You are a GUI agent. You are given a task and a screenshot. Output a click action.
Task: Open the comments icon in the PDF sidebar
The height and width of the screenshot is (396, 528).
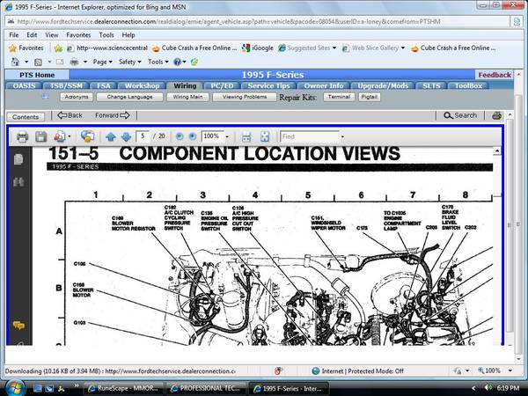18,325
